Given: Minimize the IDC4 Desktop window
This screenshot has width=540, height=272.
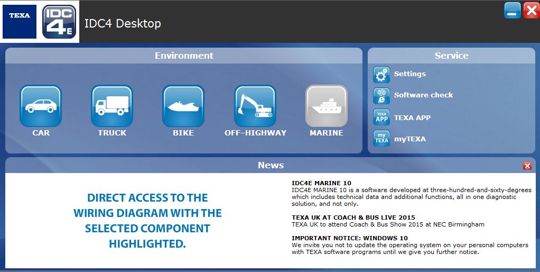Looking at the screenshot, I should (x=512, y=11).
